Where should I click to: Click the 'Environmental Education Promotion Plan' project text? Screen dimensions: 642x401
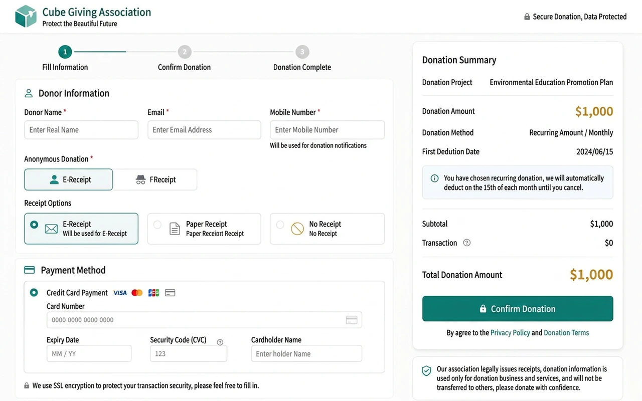pyautogui.click(x=551, y=82)
